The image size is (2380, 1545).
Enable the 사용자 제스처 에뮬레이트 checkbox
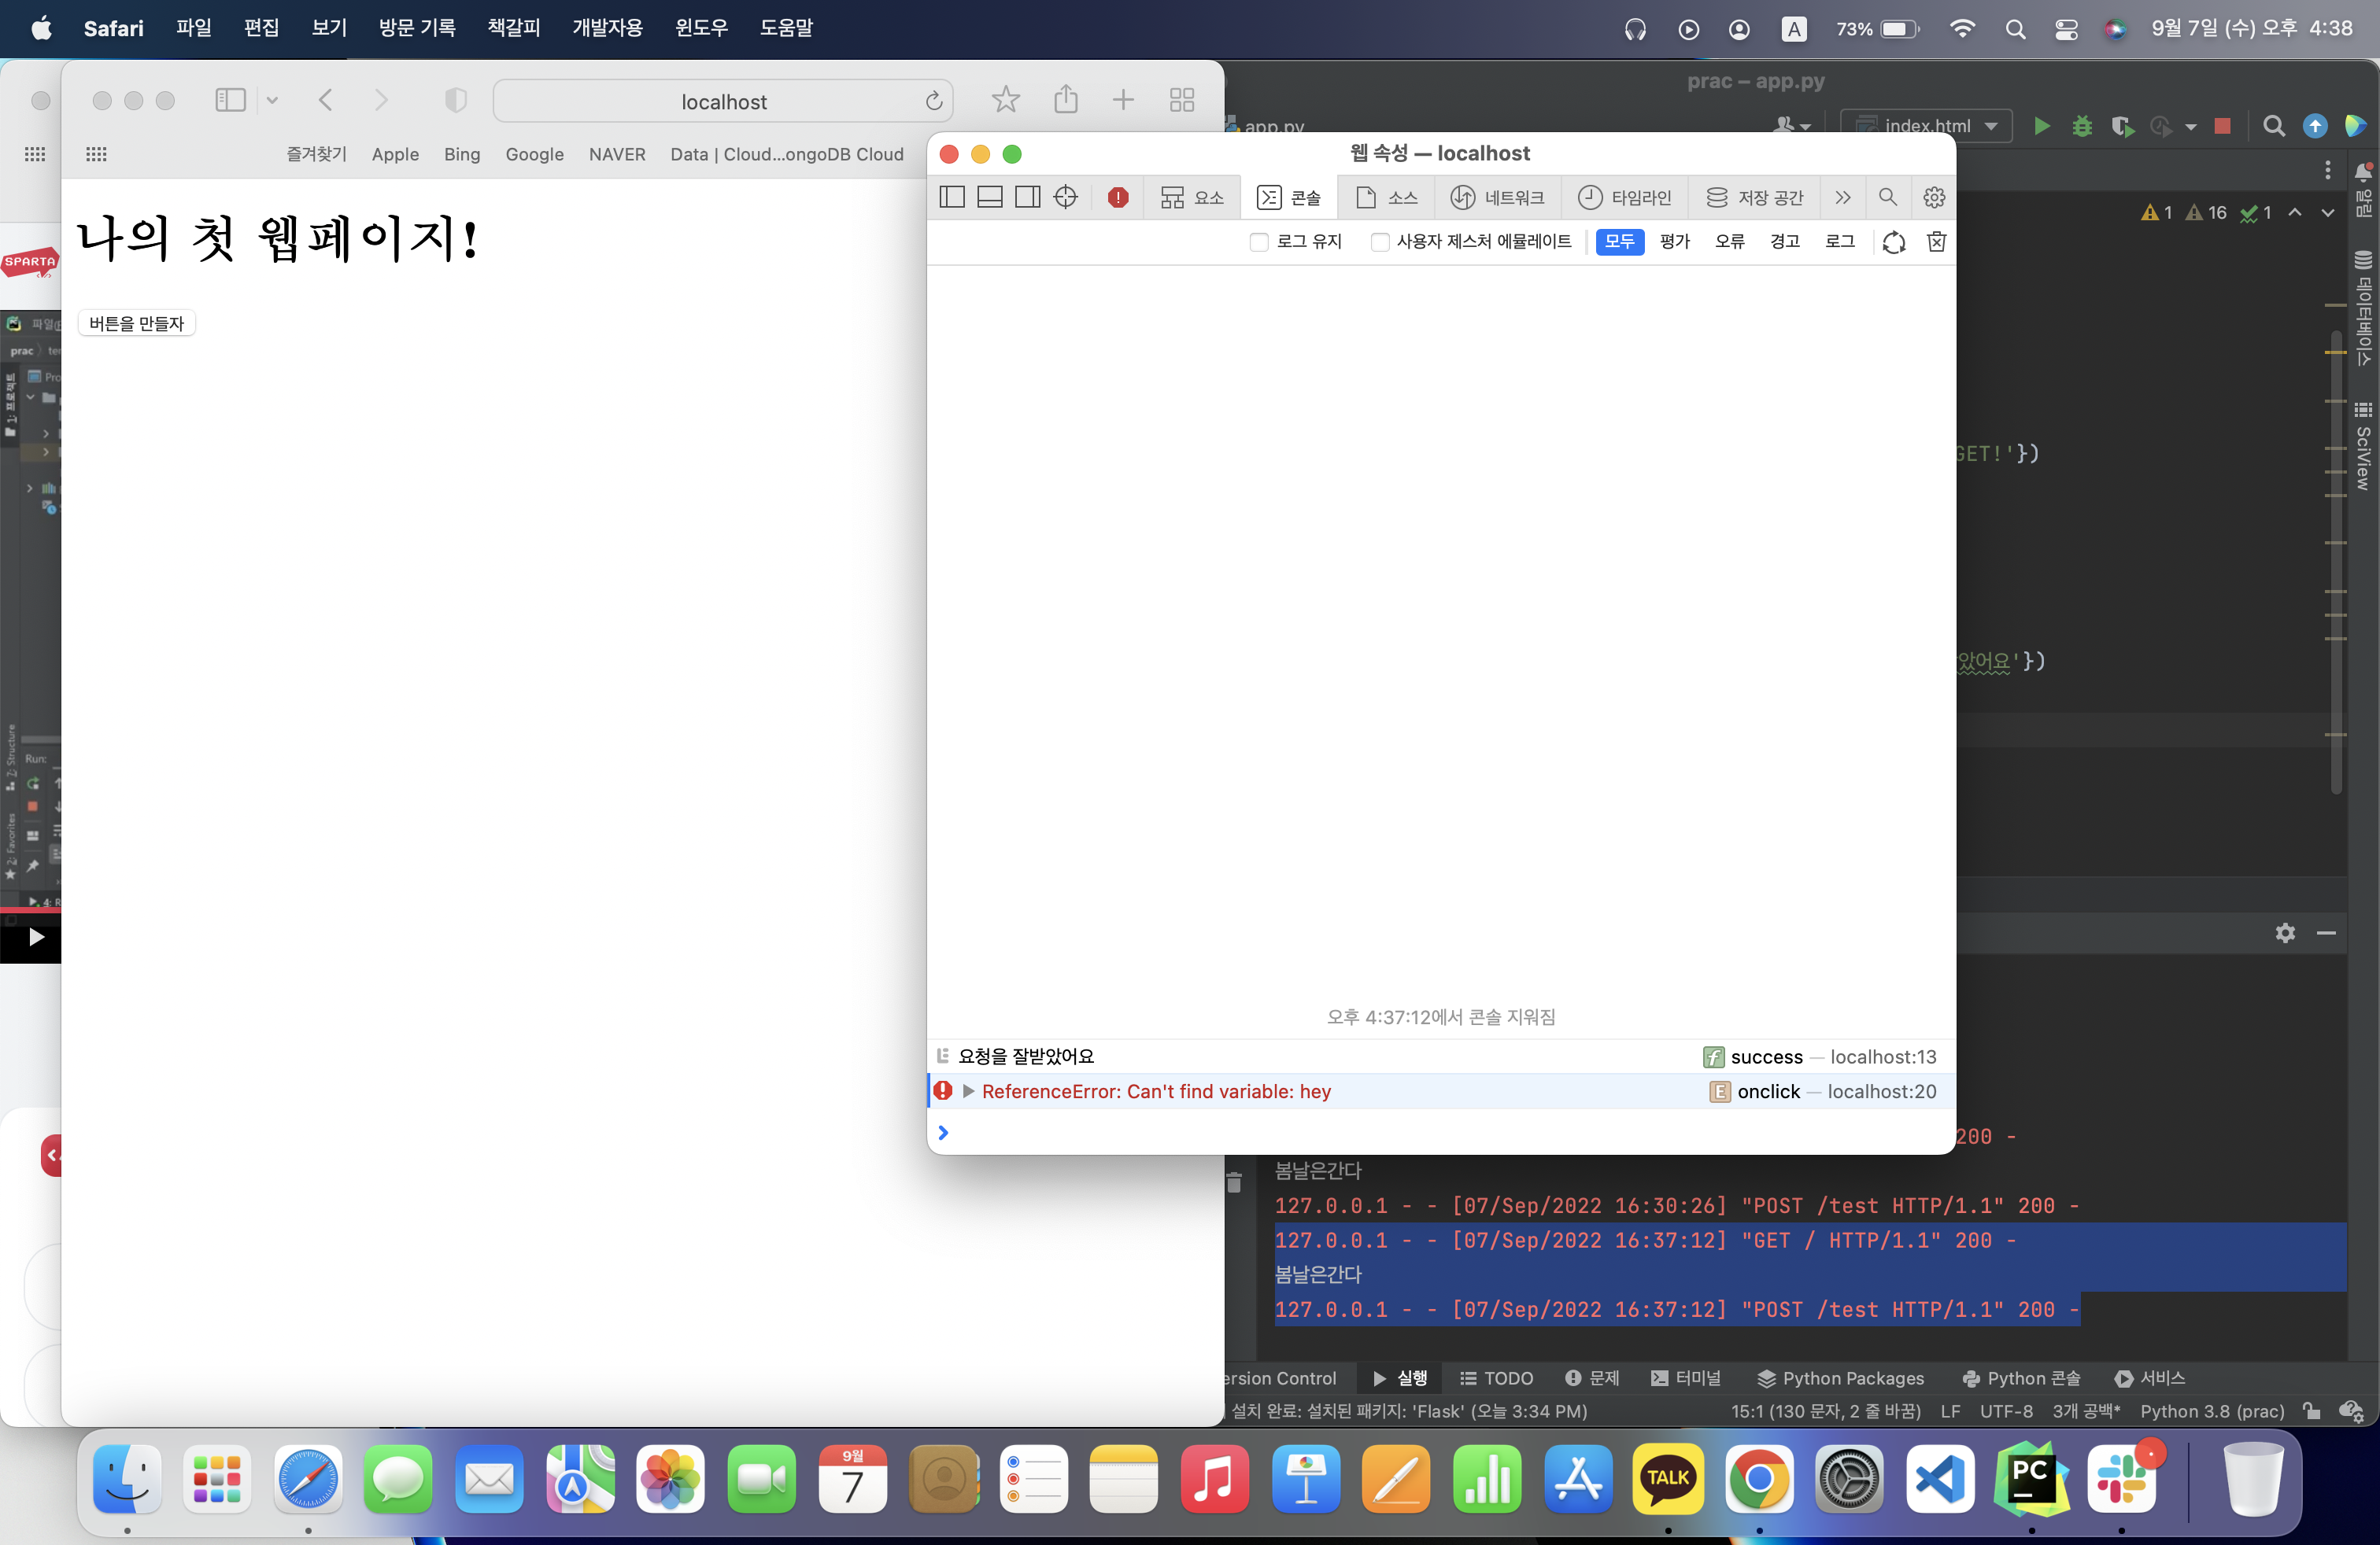point(1380,242)
